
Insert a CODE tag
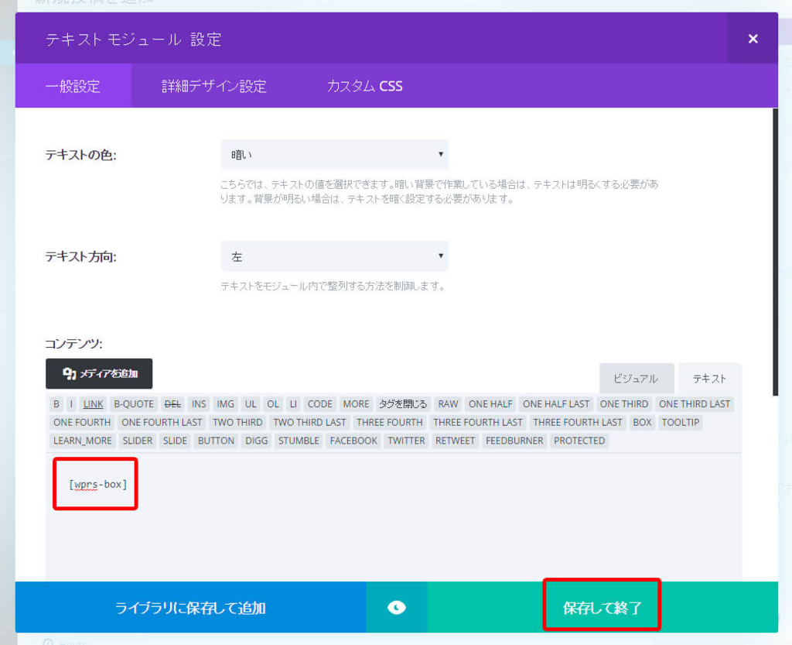coord(320,404)
